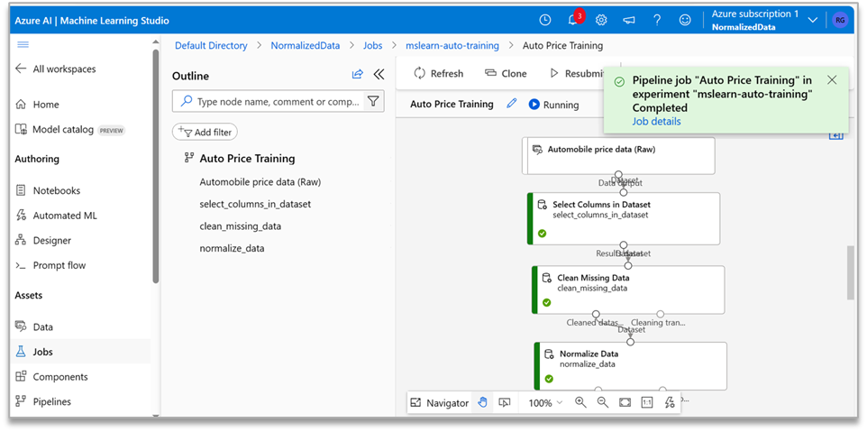This screenshot has height=432, width=867.
Task: Select the Select Columns in Dataset node
Action: (623, 218)
